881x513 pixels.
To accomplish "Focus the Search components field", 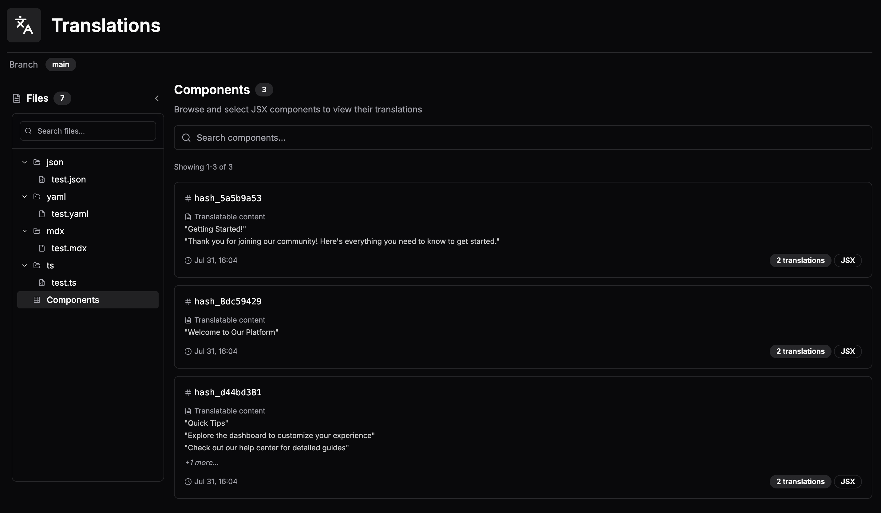I will [x=524, y=138].
